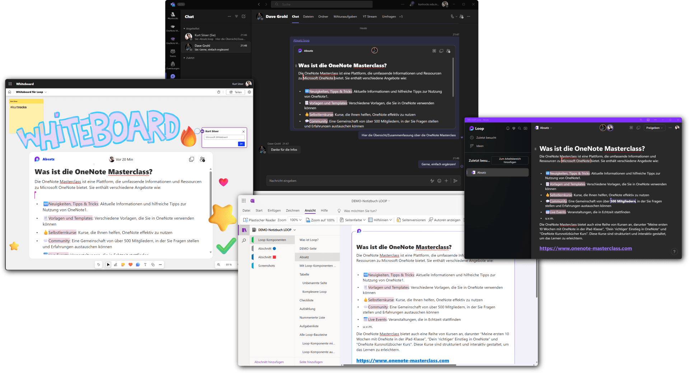The image size is (689, 373).
Task: Open the Freigeben dropdown in Loop
Action: 654,128
